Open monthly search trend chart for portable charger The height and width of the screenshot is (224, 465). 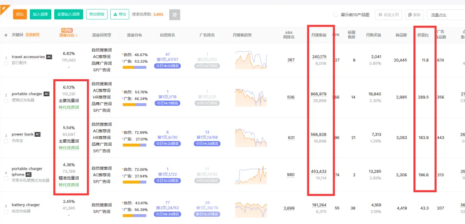251,97
